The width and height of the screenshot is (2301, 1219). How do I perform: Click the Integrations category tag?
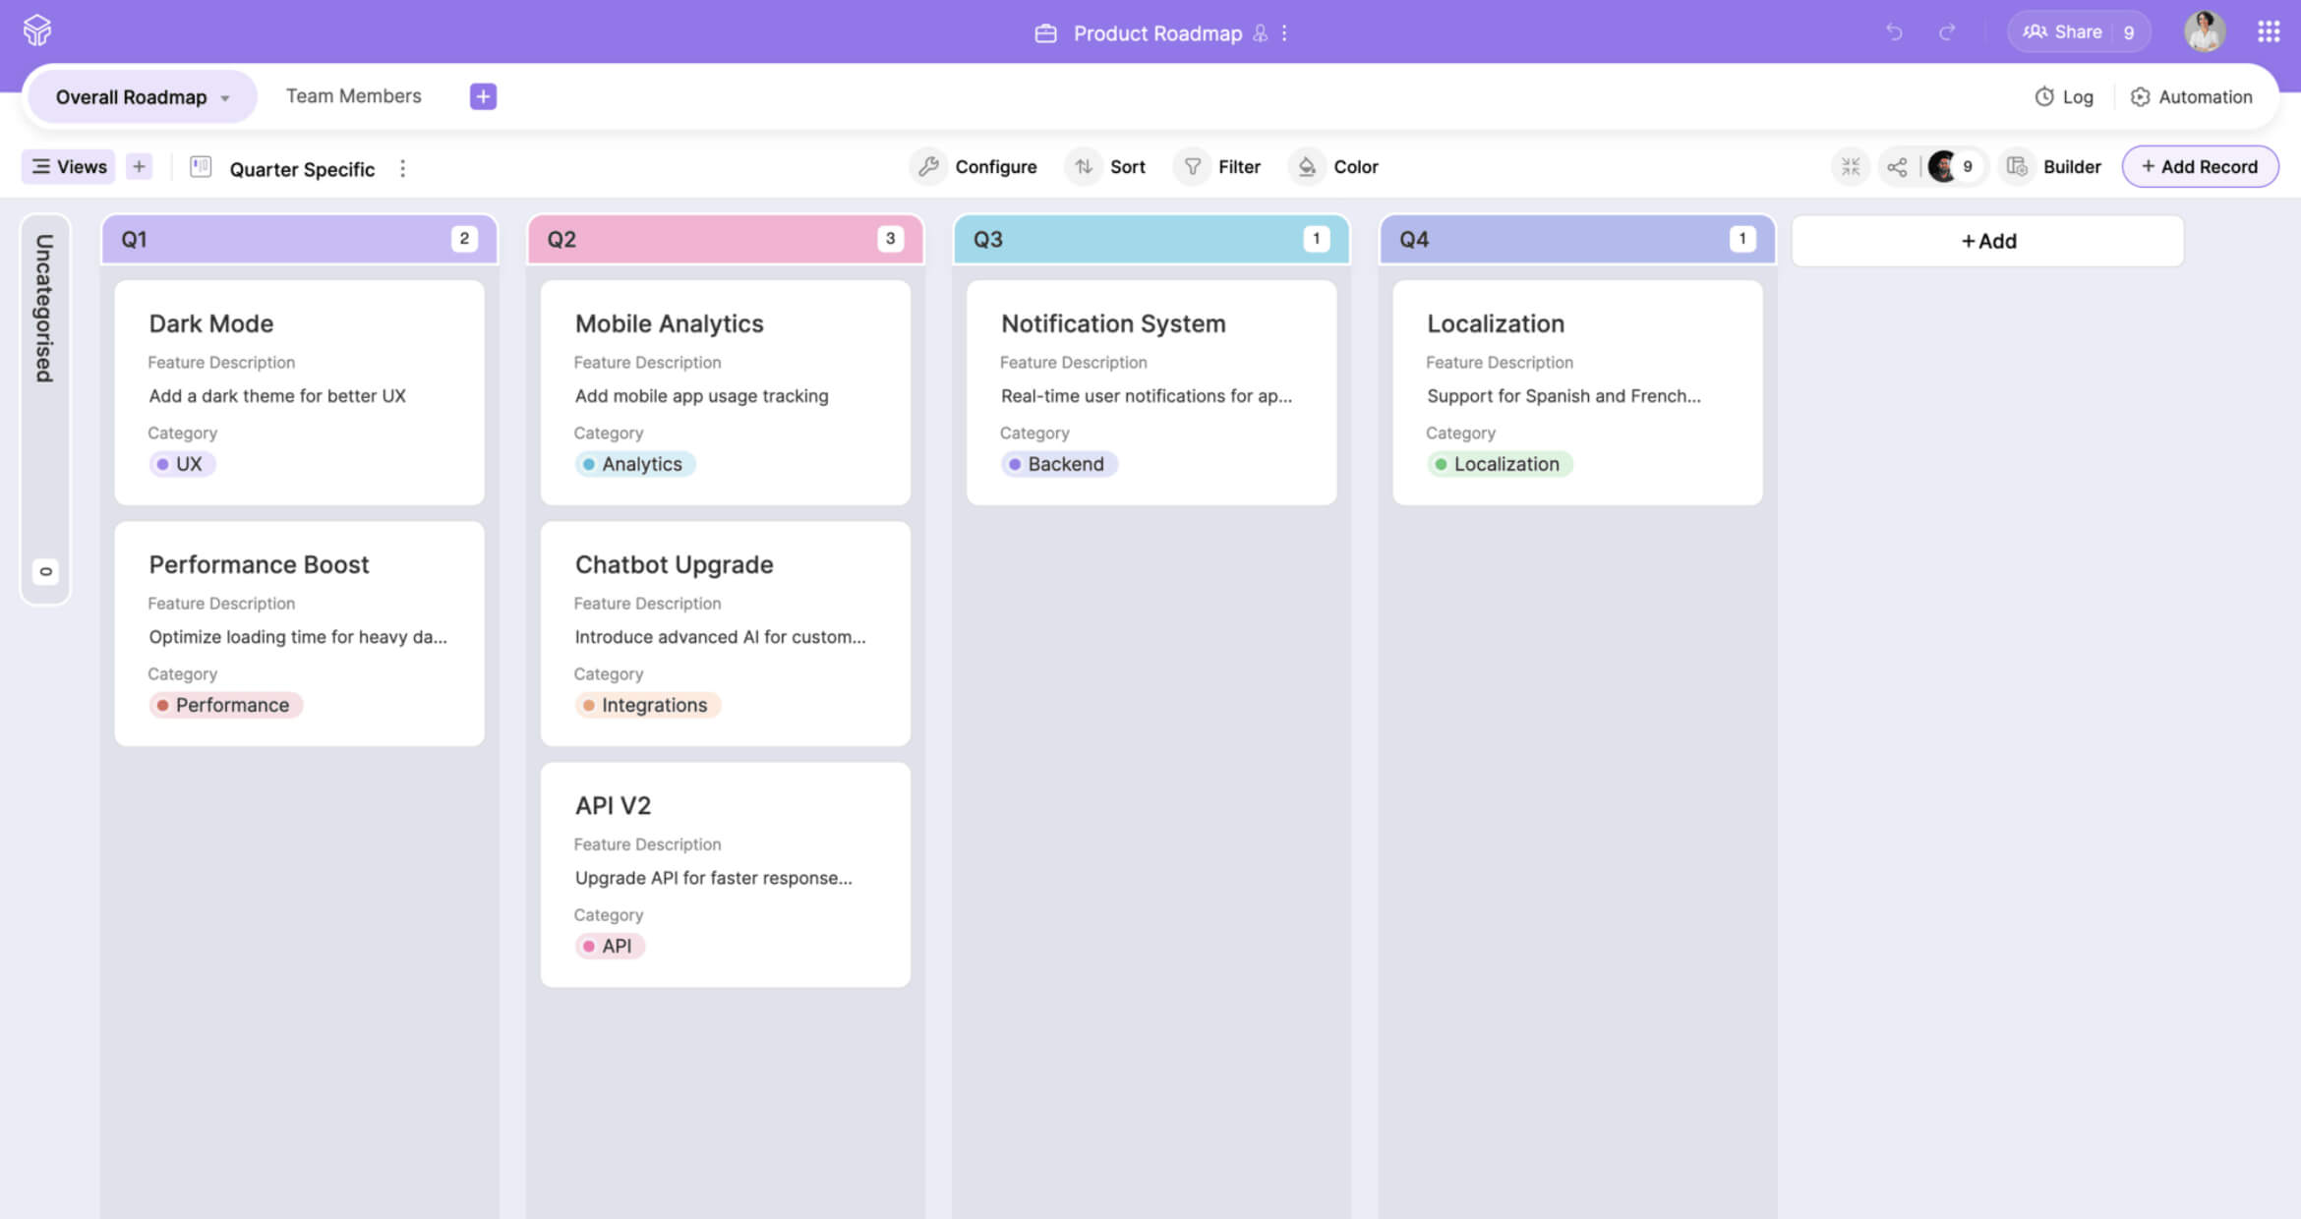coord(647,705)
